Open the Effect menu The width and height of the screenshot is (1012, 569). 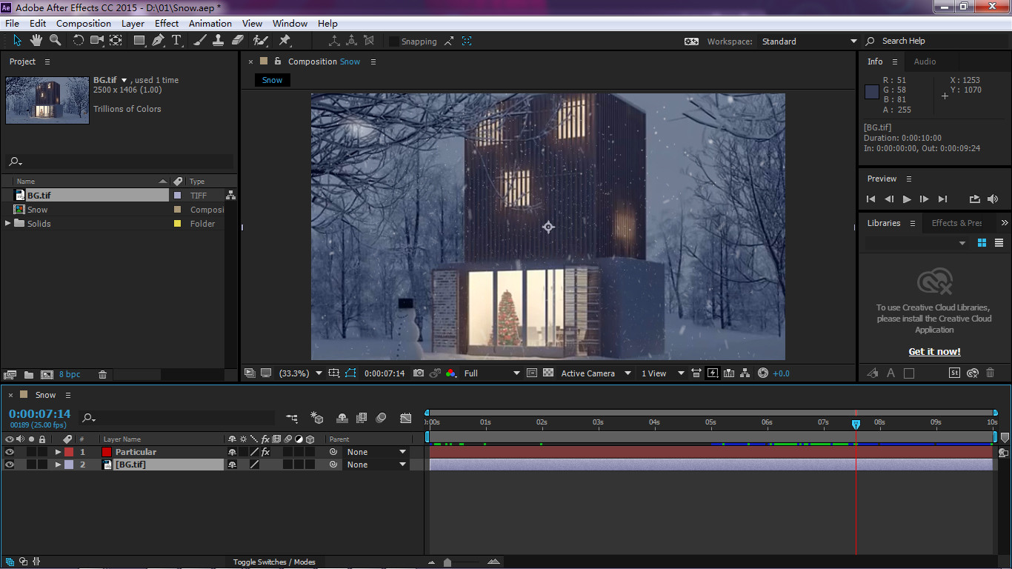click(x=167, y=23)
